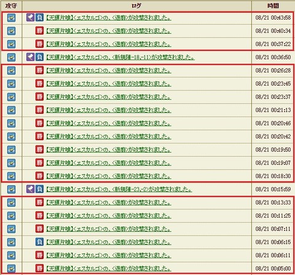The image size is (295, 275).
Task: Click the defense icon in the 00:05:00 row
Action: (x=11, y=269)
